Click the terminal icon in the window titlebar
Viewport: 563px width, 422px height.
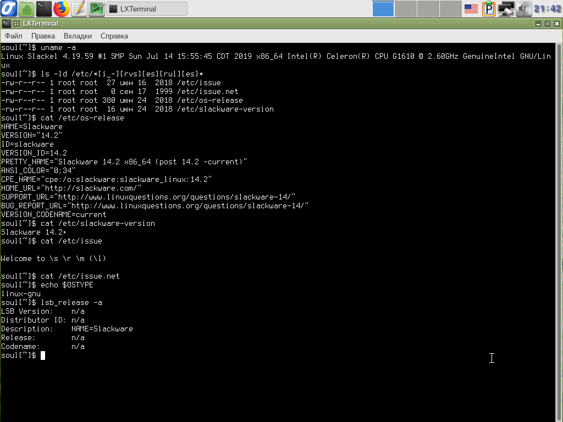[x=5, y=24]
